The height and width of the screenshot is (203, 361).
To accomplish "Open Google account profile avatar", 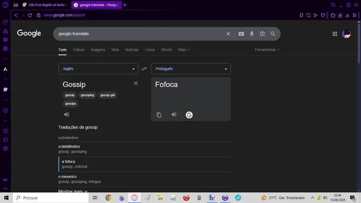I will tap(346, 34).
